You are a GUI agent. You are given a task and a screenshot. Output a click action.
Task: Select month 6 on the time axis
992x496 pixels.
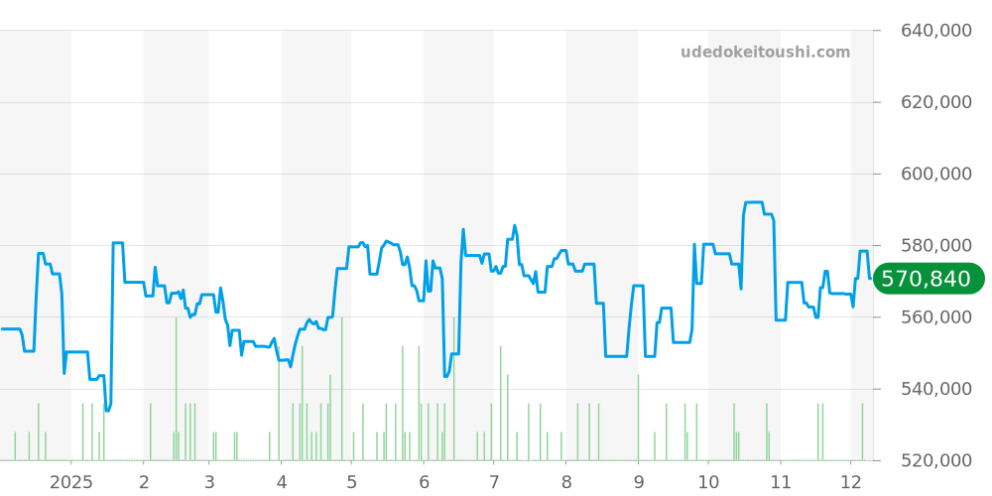pyautogui.click(x=424, y=483)
